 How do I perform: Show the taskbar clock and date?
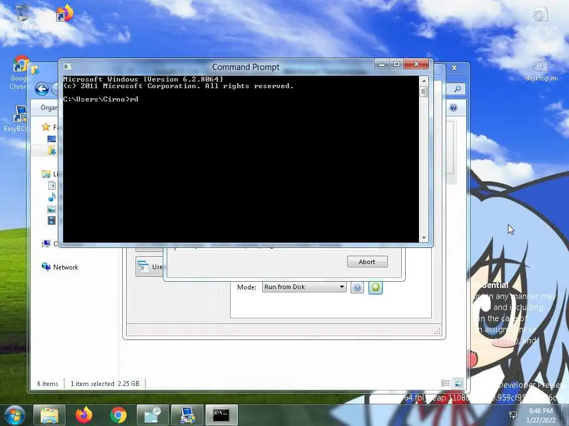541,415
